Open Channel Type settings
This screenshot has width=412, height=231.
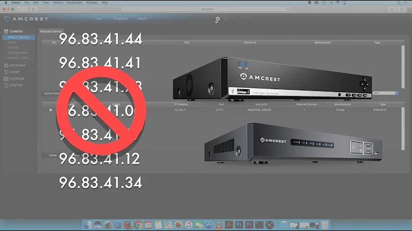click(x=17, y=58)
